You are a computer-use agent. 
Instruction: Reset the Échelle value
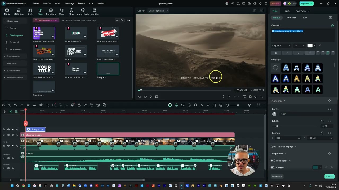coord(322,121)
